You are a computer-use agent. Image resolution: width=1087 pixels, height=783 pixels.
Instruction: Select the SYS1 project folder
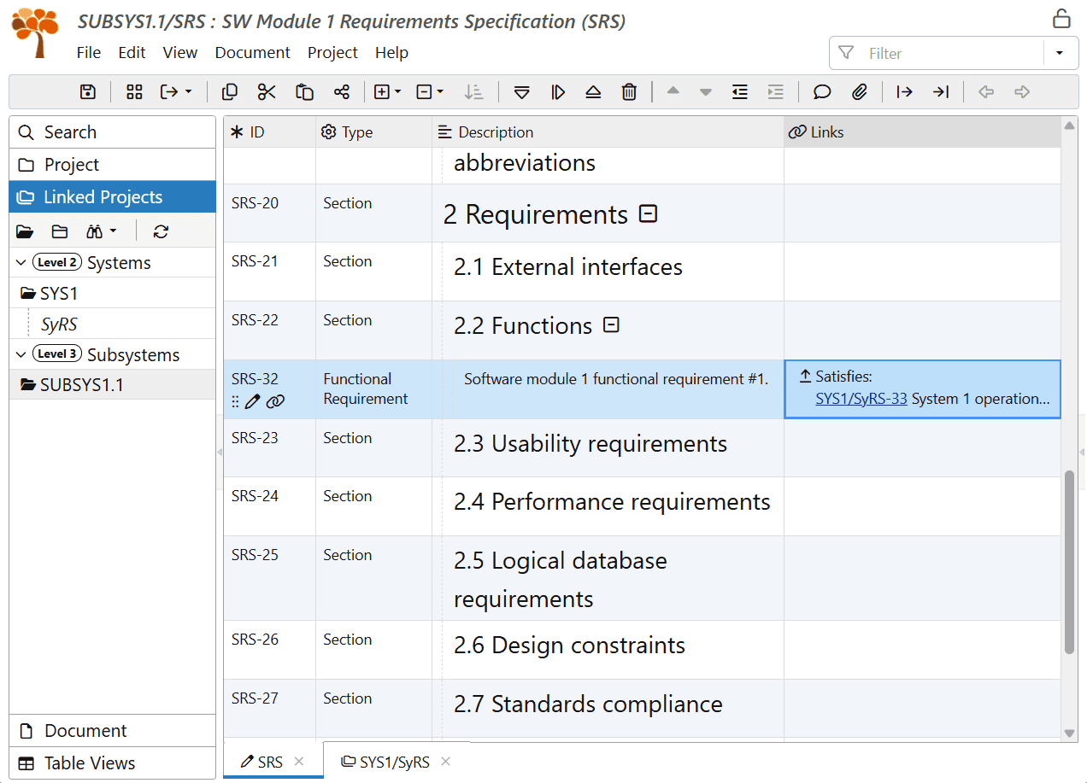(49, 294)
